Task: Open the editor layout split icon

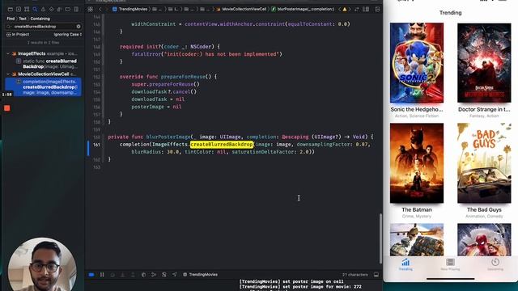Action: (x=366, y=9)
